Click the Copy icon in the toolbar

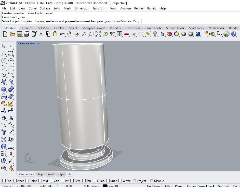click(x=48, y=34)
